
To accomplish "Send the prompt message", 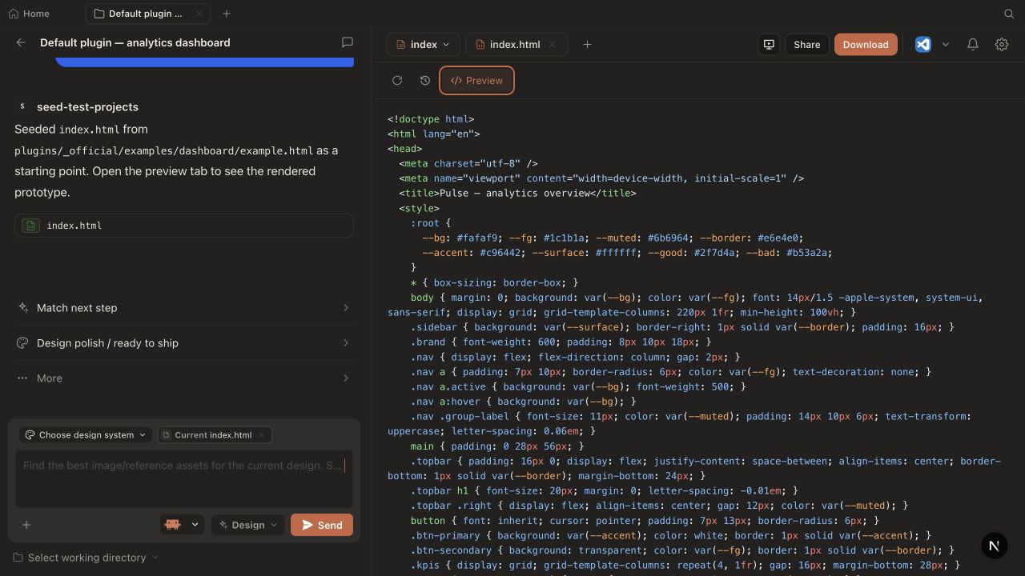I will point(322,525).
